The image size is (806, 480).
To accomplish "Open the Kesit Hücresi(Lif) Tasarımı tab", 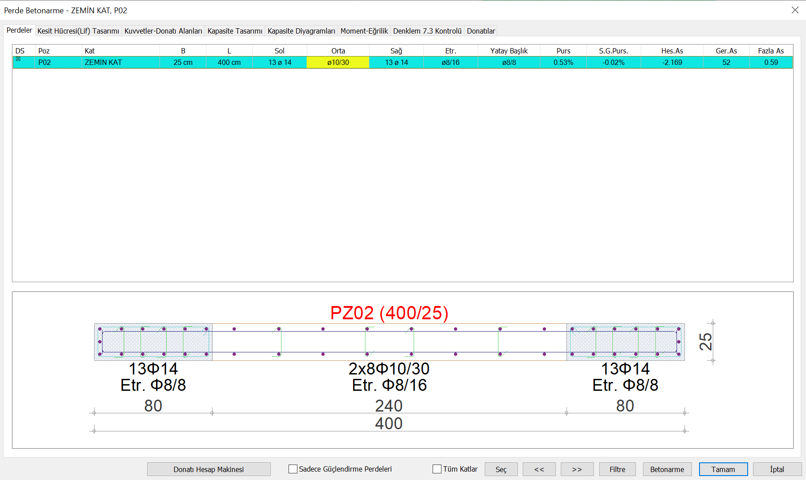I will [78, 31].
